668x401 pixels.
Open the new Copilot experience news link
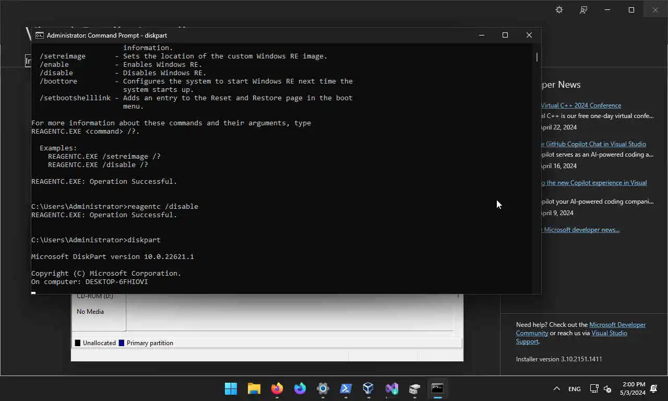click(593, 183)
